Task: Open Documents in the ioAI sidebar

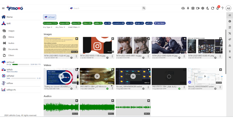Action: (13, 49)
